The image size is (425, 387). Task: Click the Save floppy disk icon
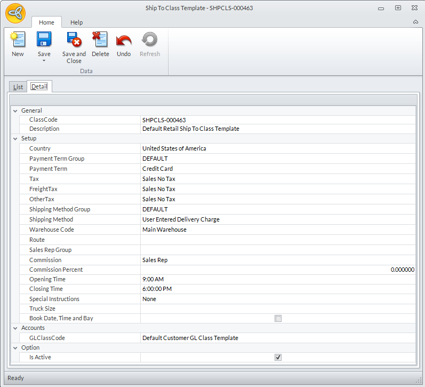[x=44, y=40]
